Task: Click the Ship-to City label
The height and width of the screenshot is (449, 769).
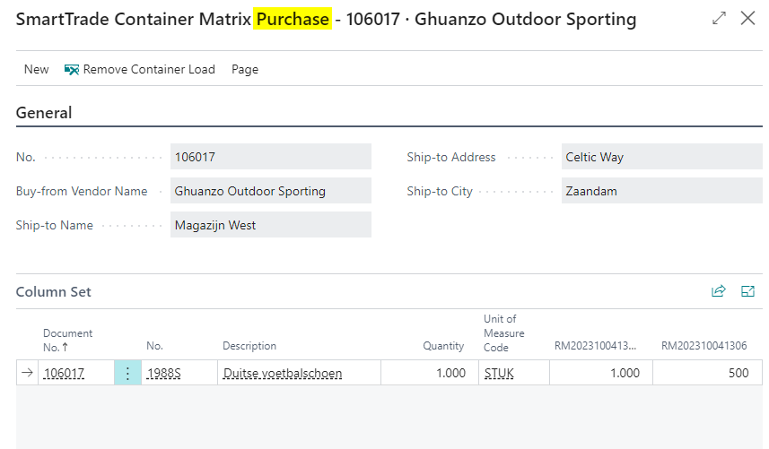Action: 440,192
